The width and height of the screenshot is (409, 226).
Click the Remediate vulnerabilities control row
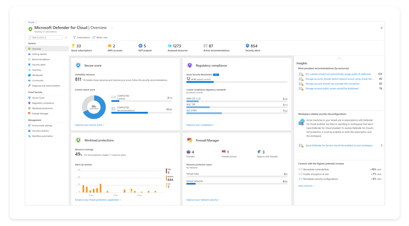click(340, 169)
